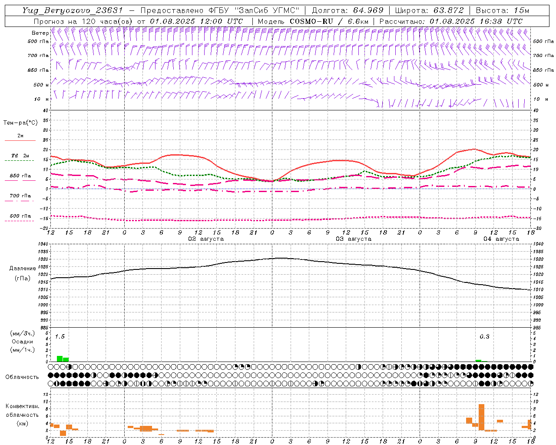The image size is (556, 445).
Task: Click the red solid 2м temperature legend line
Action: click(20, 141)
